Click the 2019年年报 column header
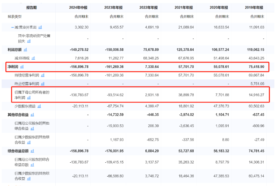Screen dimensions: 276x186 (254, 7)
